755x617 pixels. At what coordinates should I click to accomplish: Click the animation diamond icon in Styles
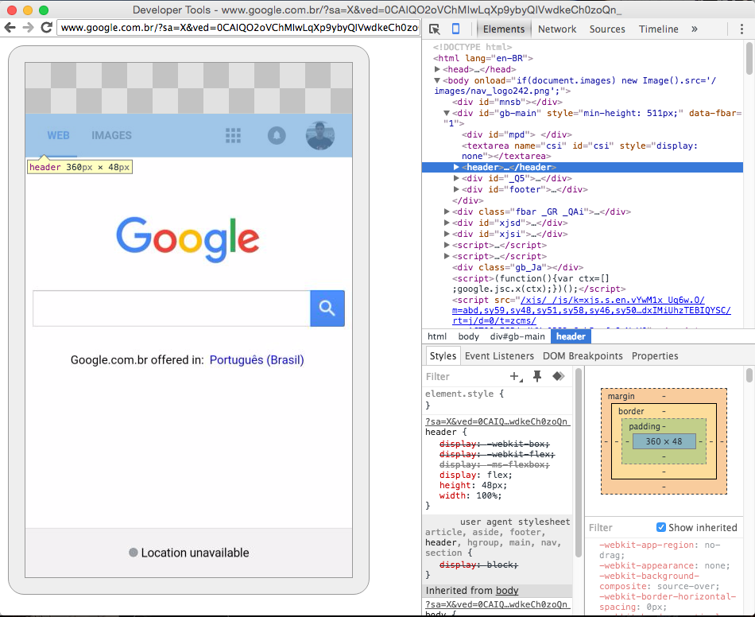(x=559, y=376)
